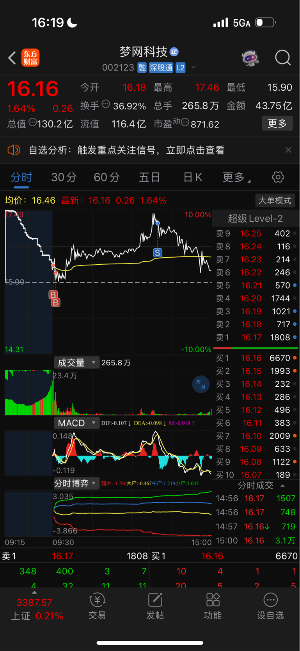Open chart settings gear icon
Image resolution: width=300 pixels, height=651 pixels.
pyautogui.click(x=278, y=177)
